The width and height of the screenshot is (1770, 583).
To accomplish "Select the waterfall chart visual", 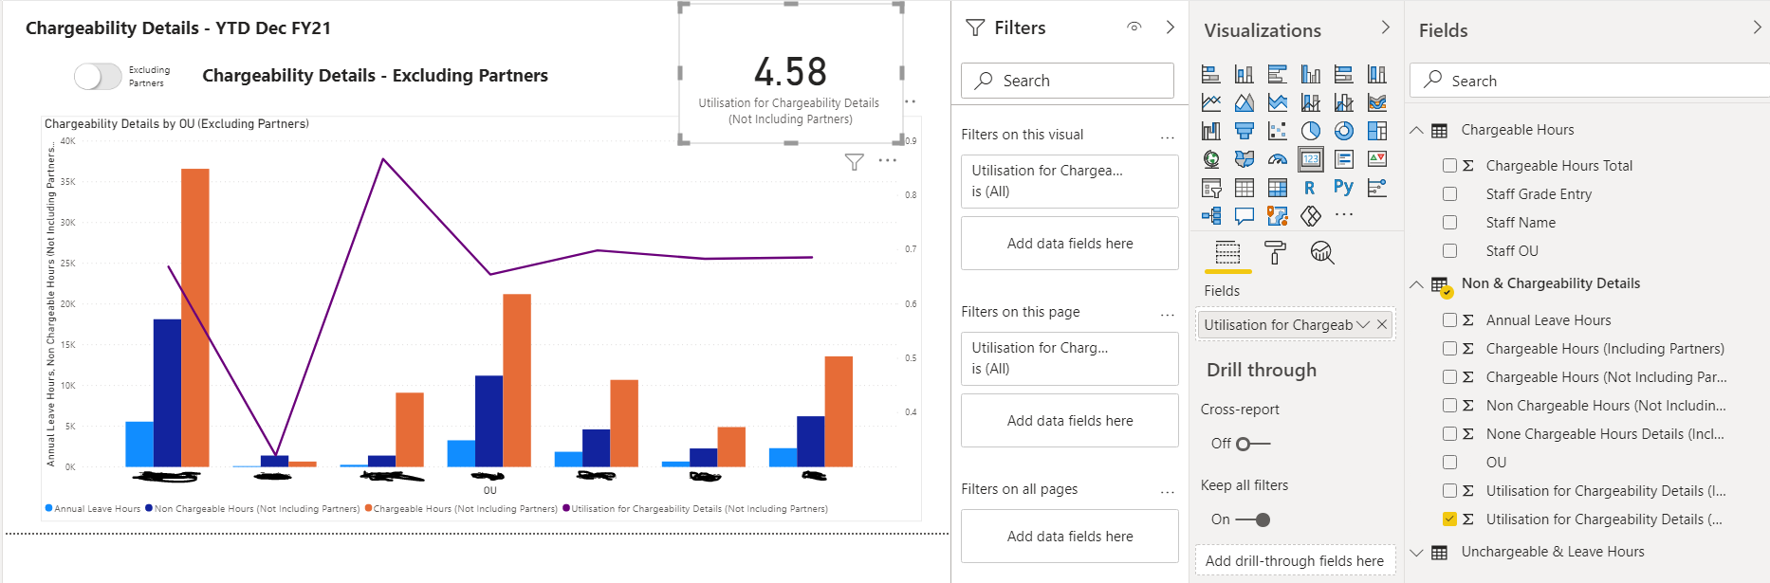I will [1211, 131].
